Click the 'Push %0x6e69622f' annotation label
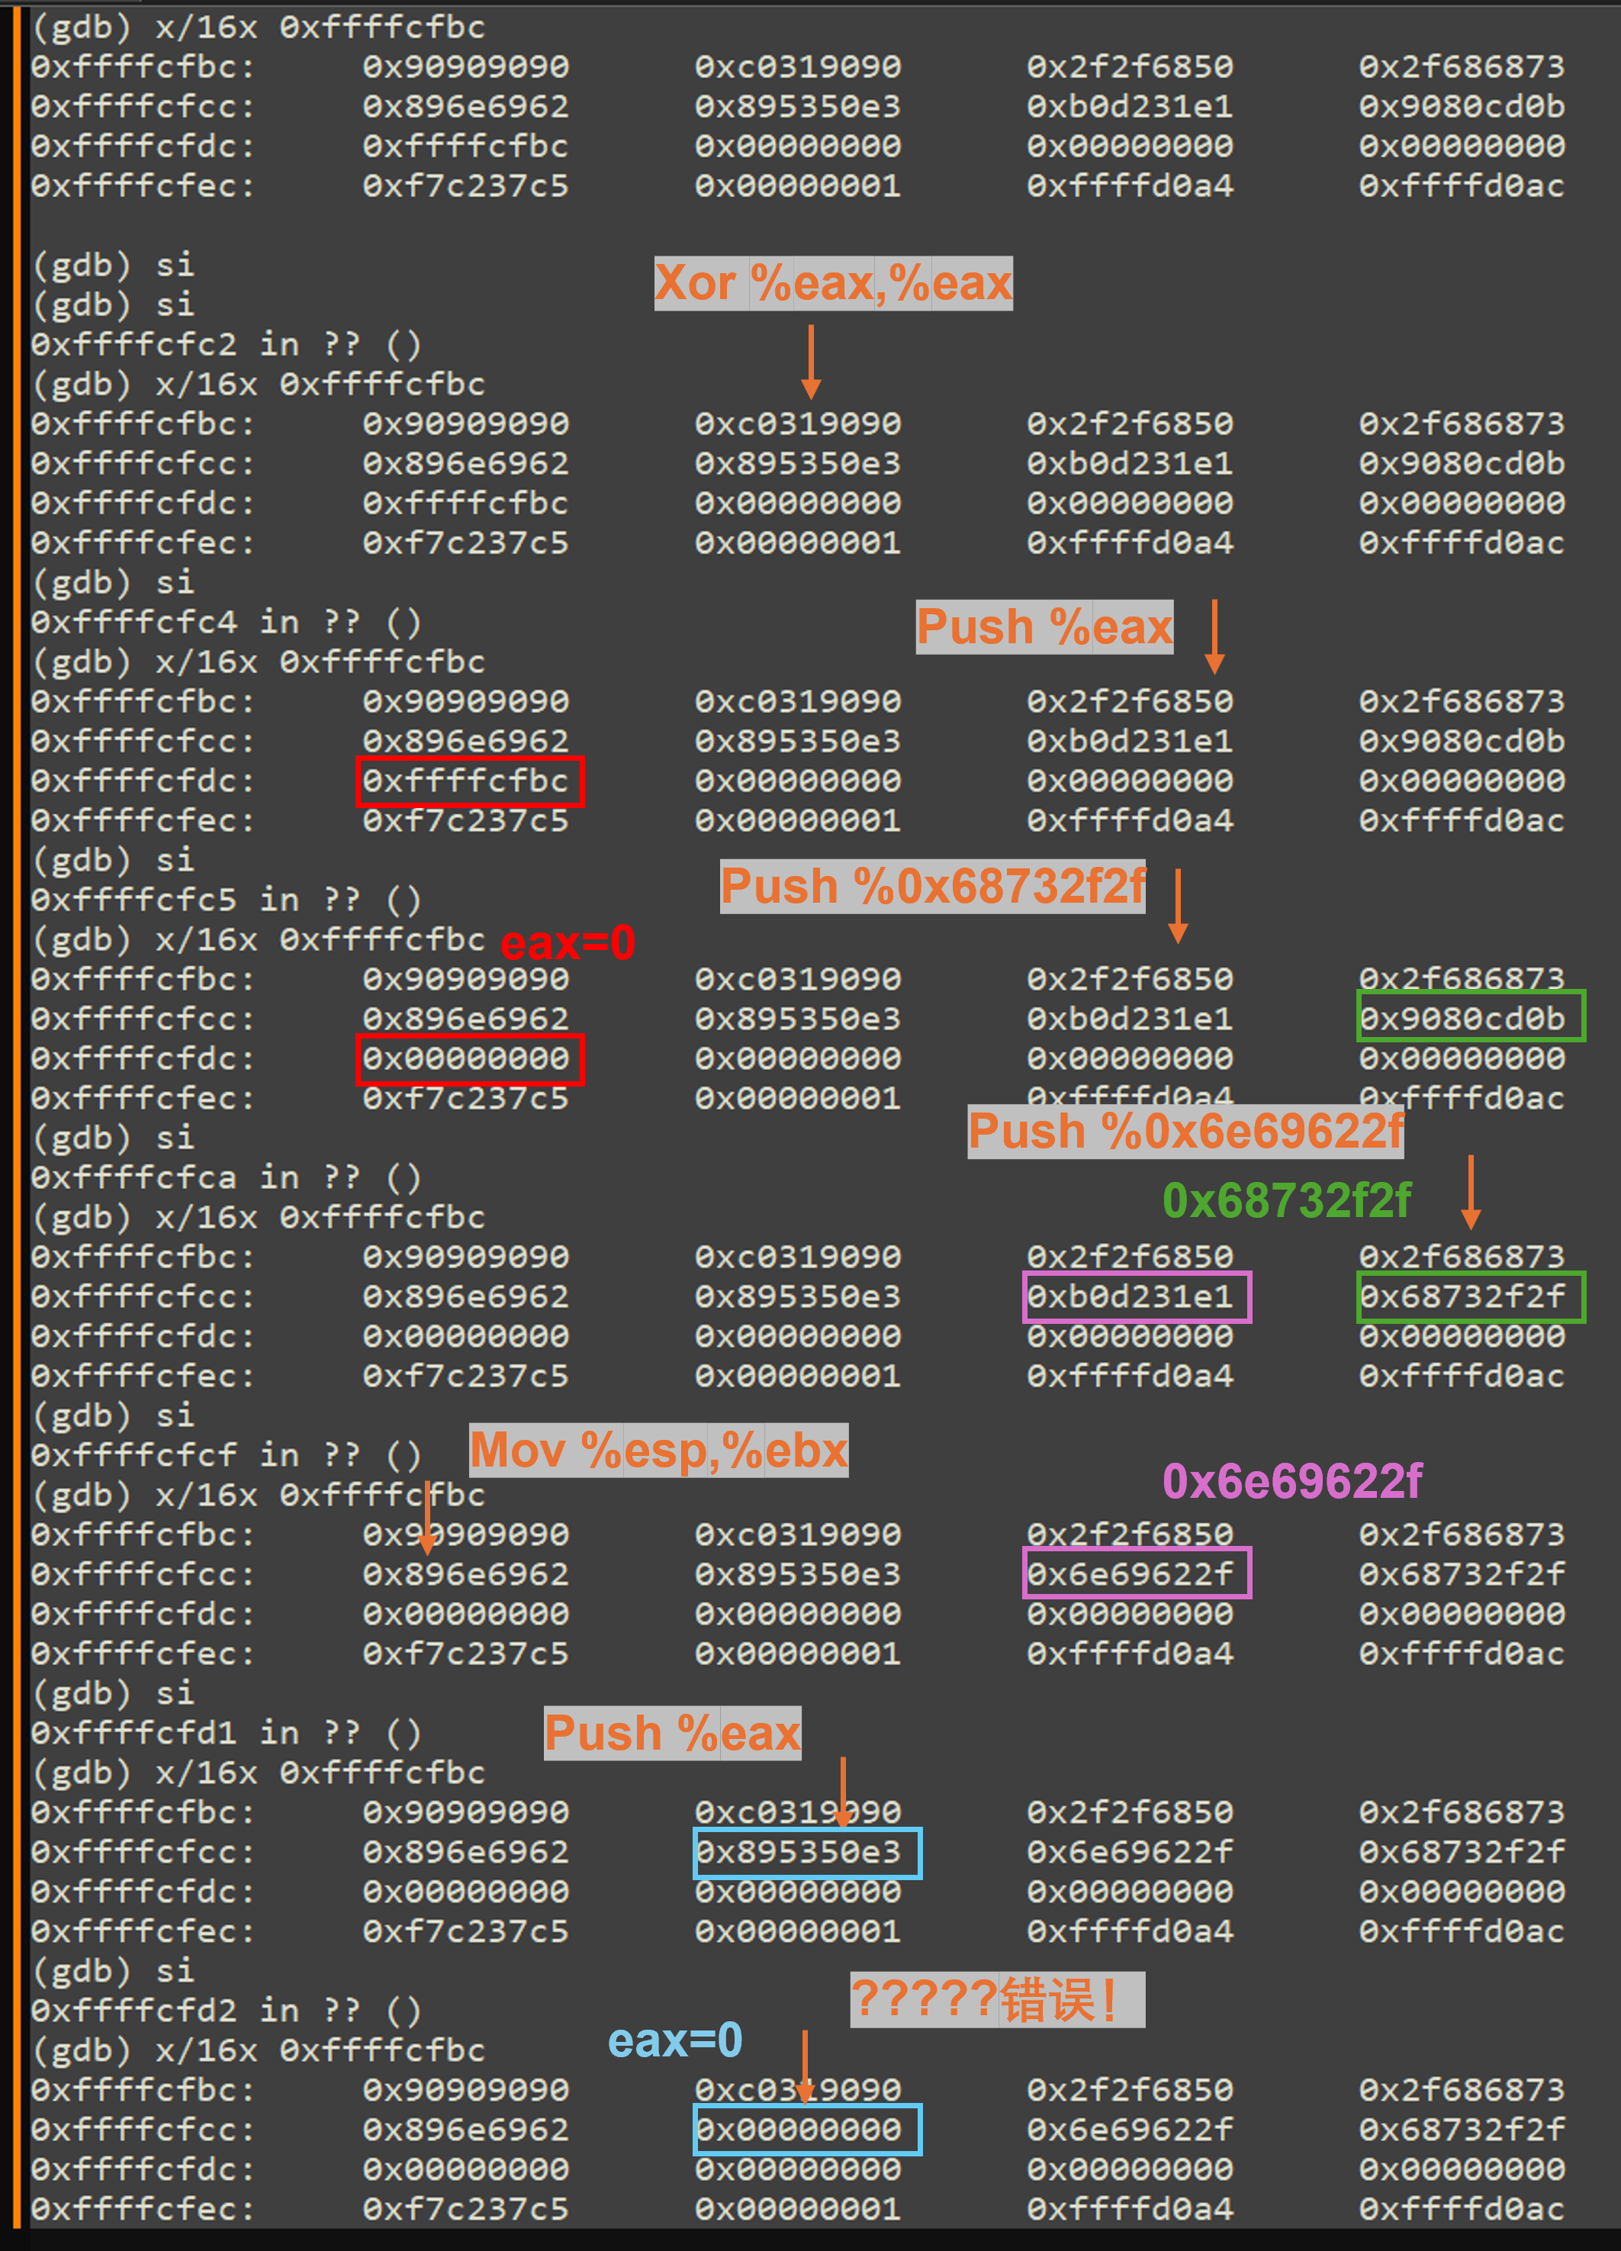Image resolution: width=1621 pixels, height=2251 pixels. point(1185,1132)
